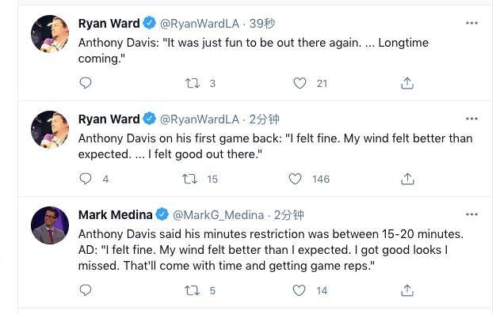Open the @RyanWardLA handle on the 2分钟 tweet
Viewport: 500px width, 314px height.
[x=200, y=119]
